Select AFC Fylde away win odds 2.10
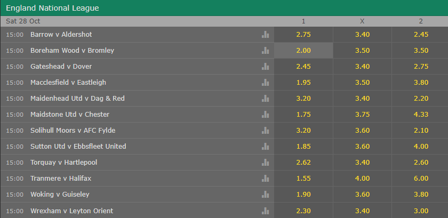This screenshot has height=218, width=448. pyautogui.click(x=420, y=131)
